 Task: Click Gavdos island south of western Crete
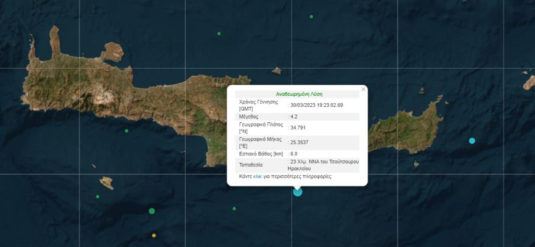click(x=107, y=182)
